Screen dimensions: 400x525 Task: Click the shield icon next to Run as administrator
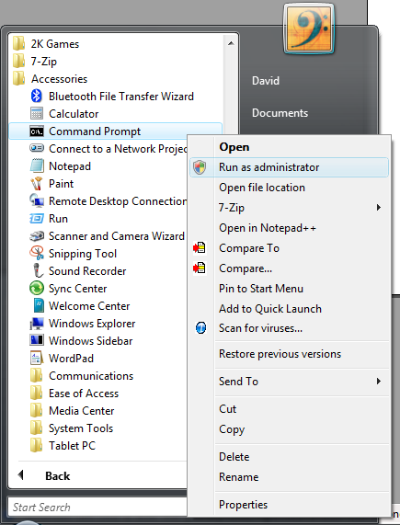point(200,167)
